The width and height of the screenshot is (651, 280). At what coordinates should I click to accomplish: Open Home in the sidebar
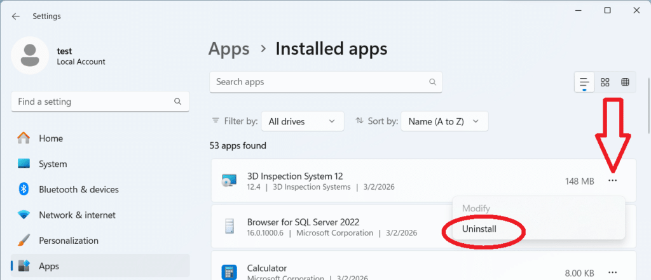(x=51, y=138)
